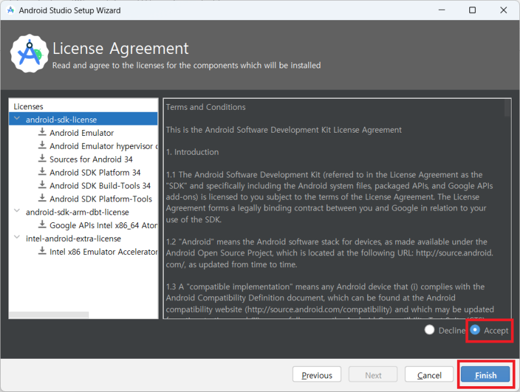Cancel the setup wizard

coord(429,374)
